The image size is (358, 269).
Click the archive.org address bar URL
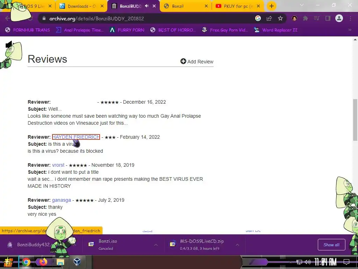[96, 19]
